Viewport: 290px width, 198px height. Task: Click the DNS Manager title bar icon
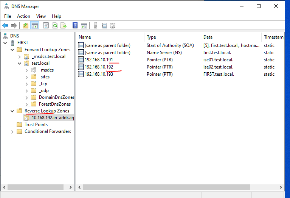coord(6,6)
